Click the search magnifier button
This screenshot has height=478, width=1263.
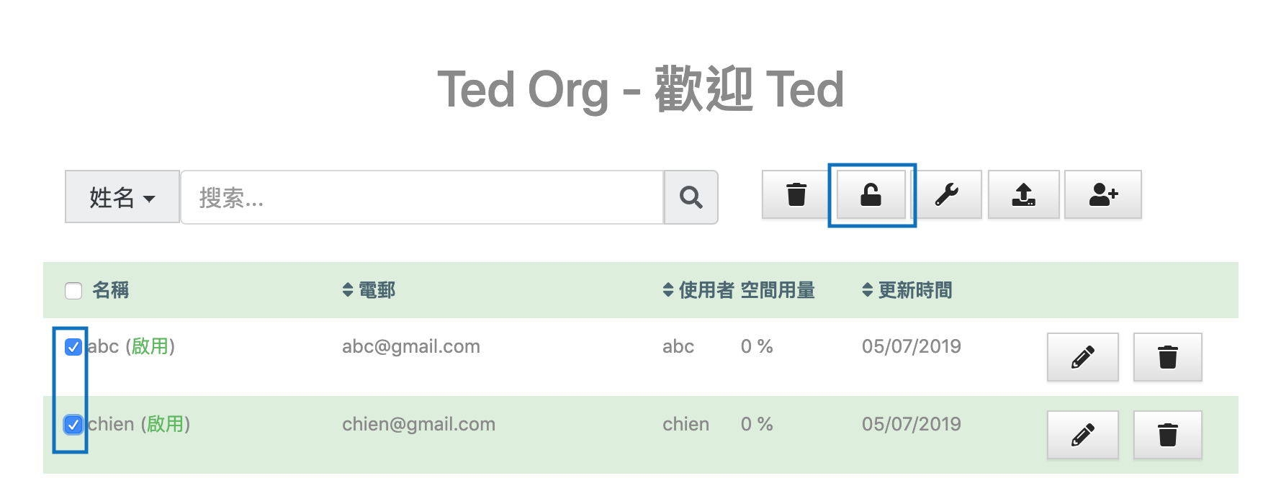pos(691,197)
